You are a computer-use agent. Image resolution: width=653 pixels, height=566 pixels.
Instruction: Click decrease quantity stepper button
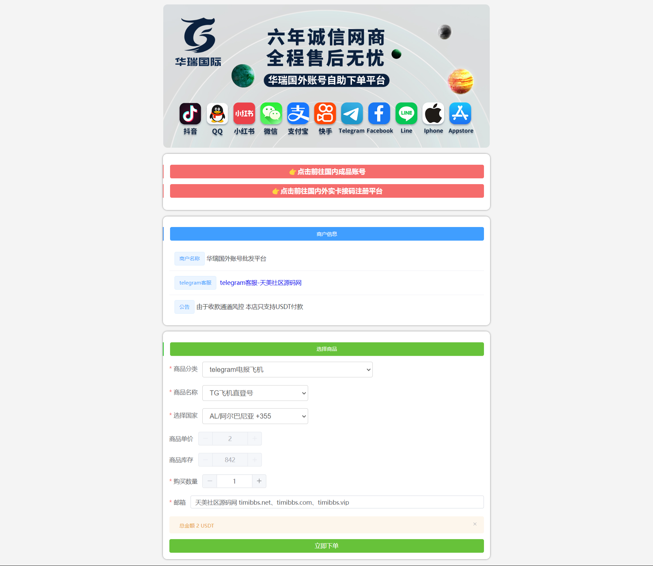click(210, 481)
